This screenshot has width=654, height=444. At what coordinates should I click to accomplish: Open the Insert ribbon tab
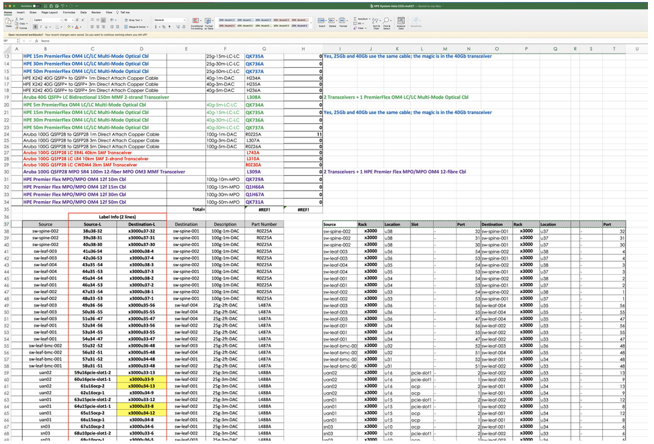click(20, 13)
